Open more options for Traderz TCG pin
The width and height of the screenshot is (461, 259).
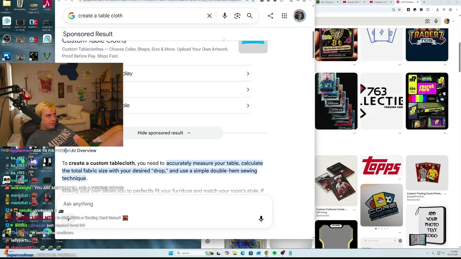tap(445, 65)
